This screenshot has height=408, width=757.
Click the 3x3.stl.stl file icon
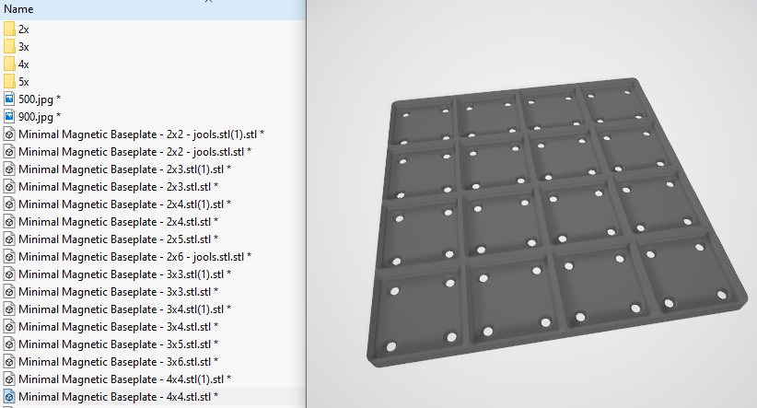click(x=9, y=292)
